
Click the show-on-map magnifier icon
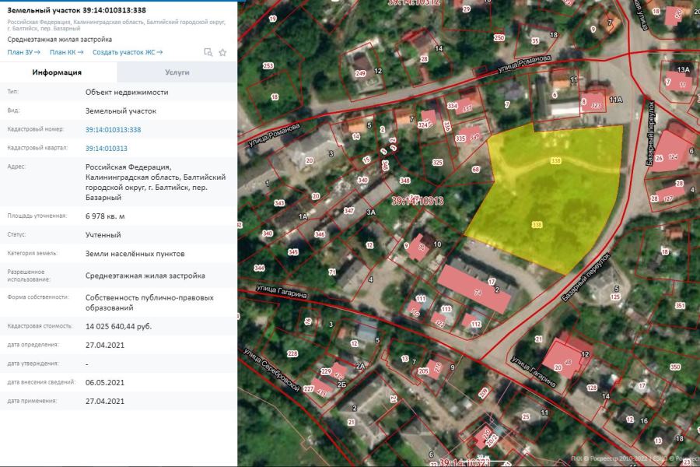coord(208,52)
